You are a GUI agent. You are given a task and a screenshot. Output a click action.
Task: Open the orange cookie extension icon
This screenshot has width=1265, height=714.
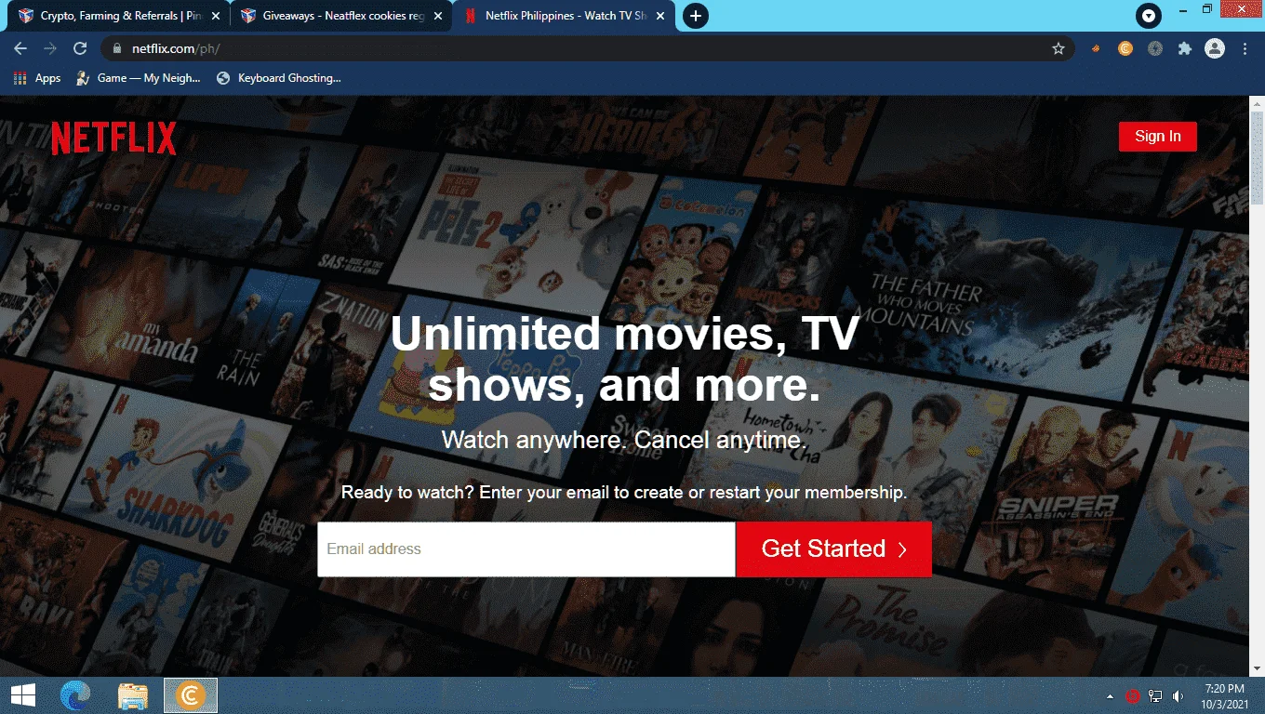[x=1096, y=48]
